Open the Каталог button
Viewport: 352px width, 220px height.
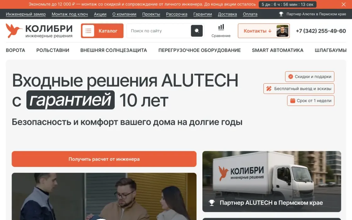coord(102,31)
